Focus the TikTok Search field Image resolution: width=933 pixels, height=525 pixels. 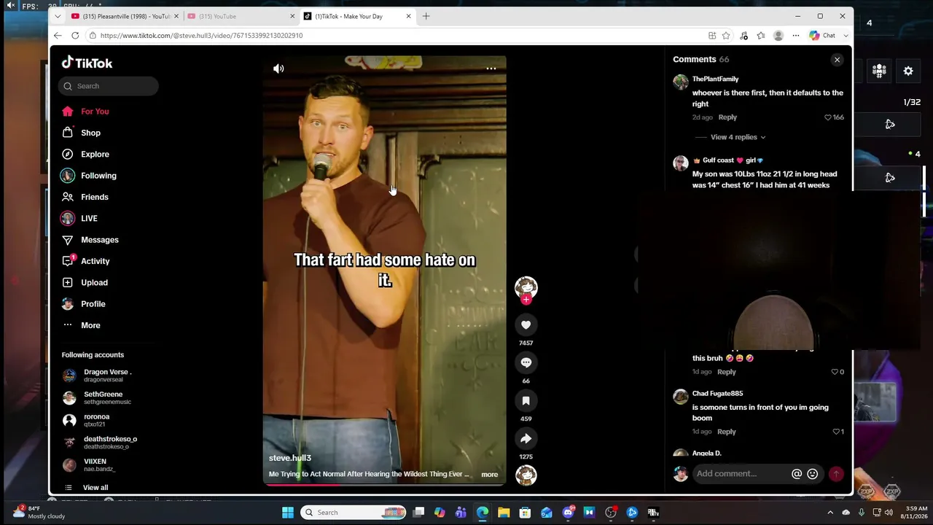tap(109, 86)
